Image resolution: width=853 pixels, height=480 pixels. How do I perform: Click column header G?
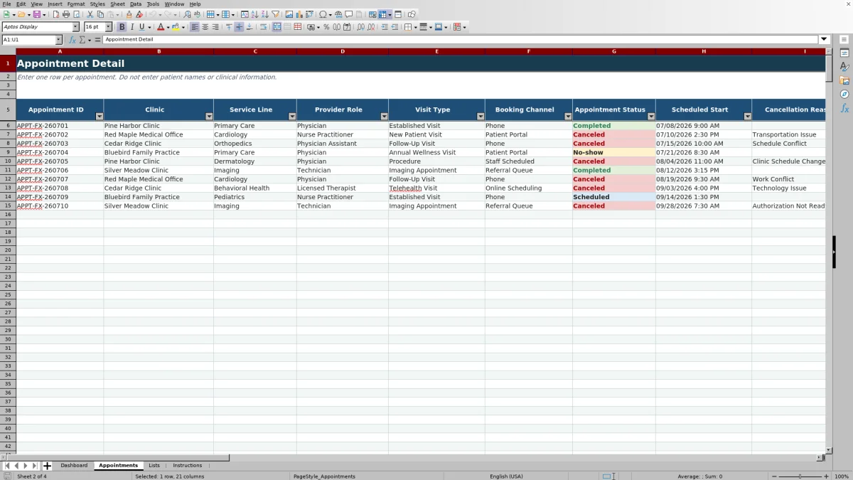pyautogui.click(x=614, y=51)
